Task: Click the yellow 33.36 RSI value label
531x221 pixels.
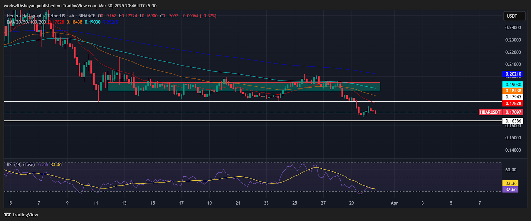Action: 511,183
